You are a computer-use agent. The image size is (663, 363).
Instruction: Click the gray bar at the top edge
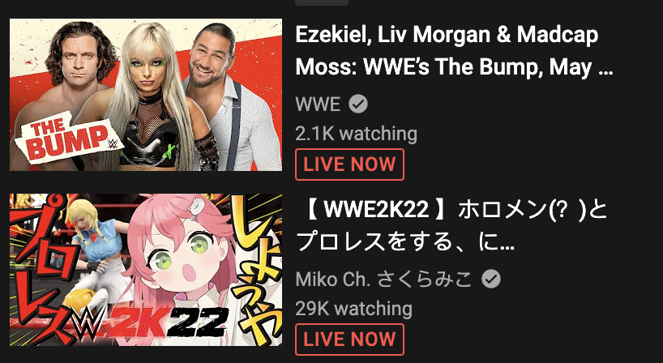point(322,2)
